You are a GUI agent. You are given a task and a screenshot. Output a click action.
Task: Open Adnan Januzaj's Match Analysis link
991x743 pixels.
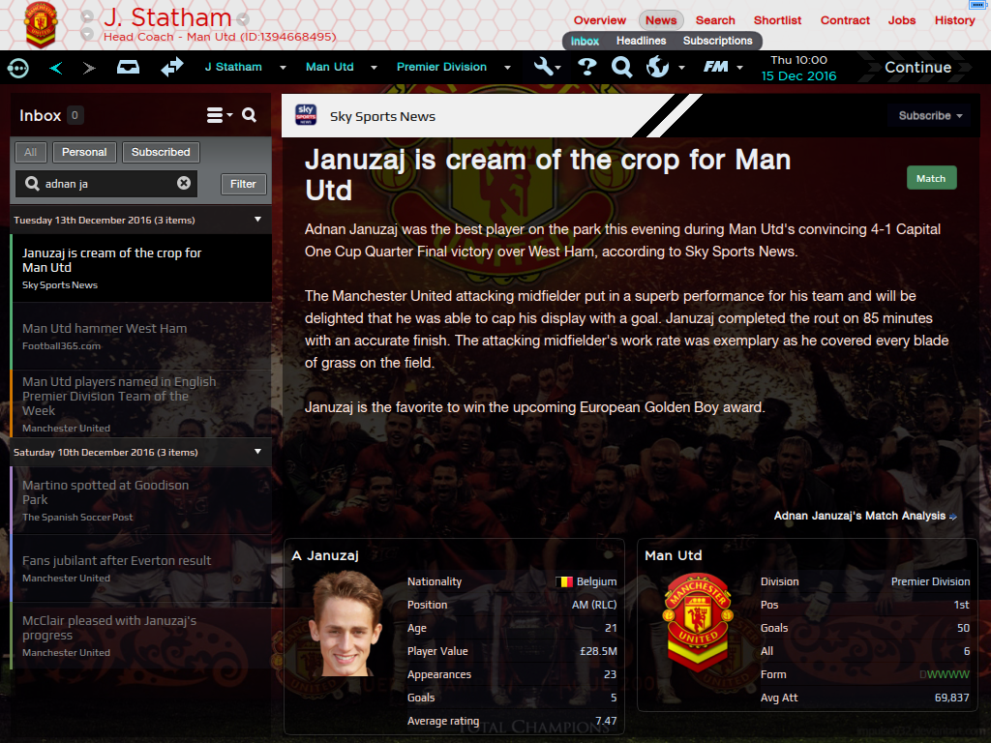point(865,516)
